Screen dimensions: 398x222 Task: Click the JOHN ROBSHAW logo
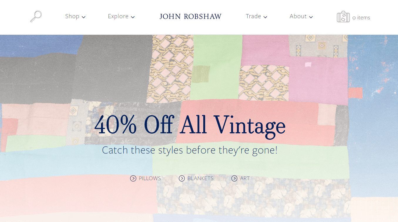coord(190,17)
